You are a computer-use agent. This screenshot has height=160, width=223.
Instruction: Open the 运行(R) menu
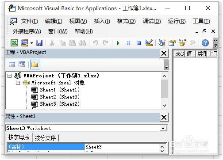pyautogui.click(x=177, y=21)
